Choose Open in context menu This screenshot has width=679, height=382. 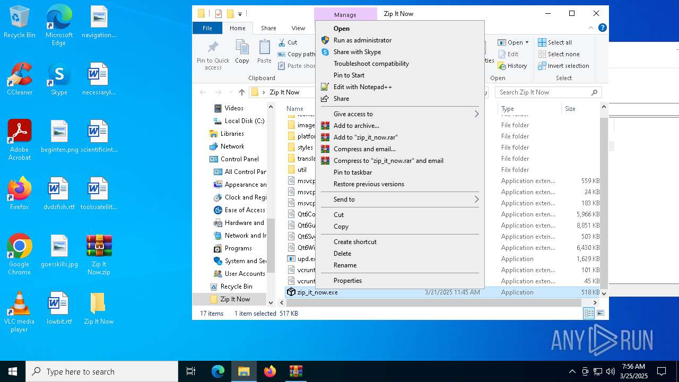400,29
